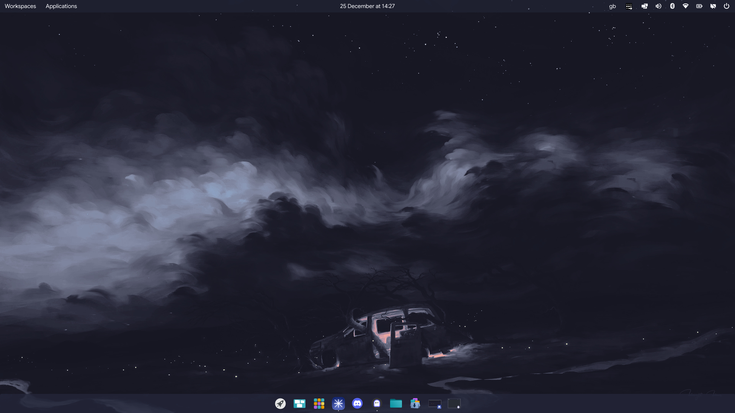
Task: Open the teal Files folder icon
Action: pos(396,403)
